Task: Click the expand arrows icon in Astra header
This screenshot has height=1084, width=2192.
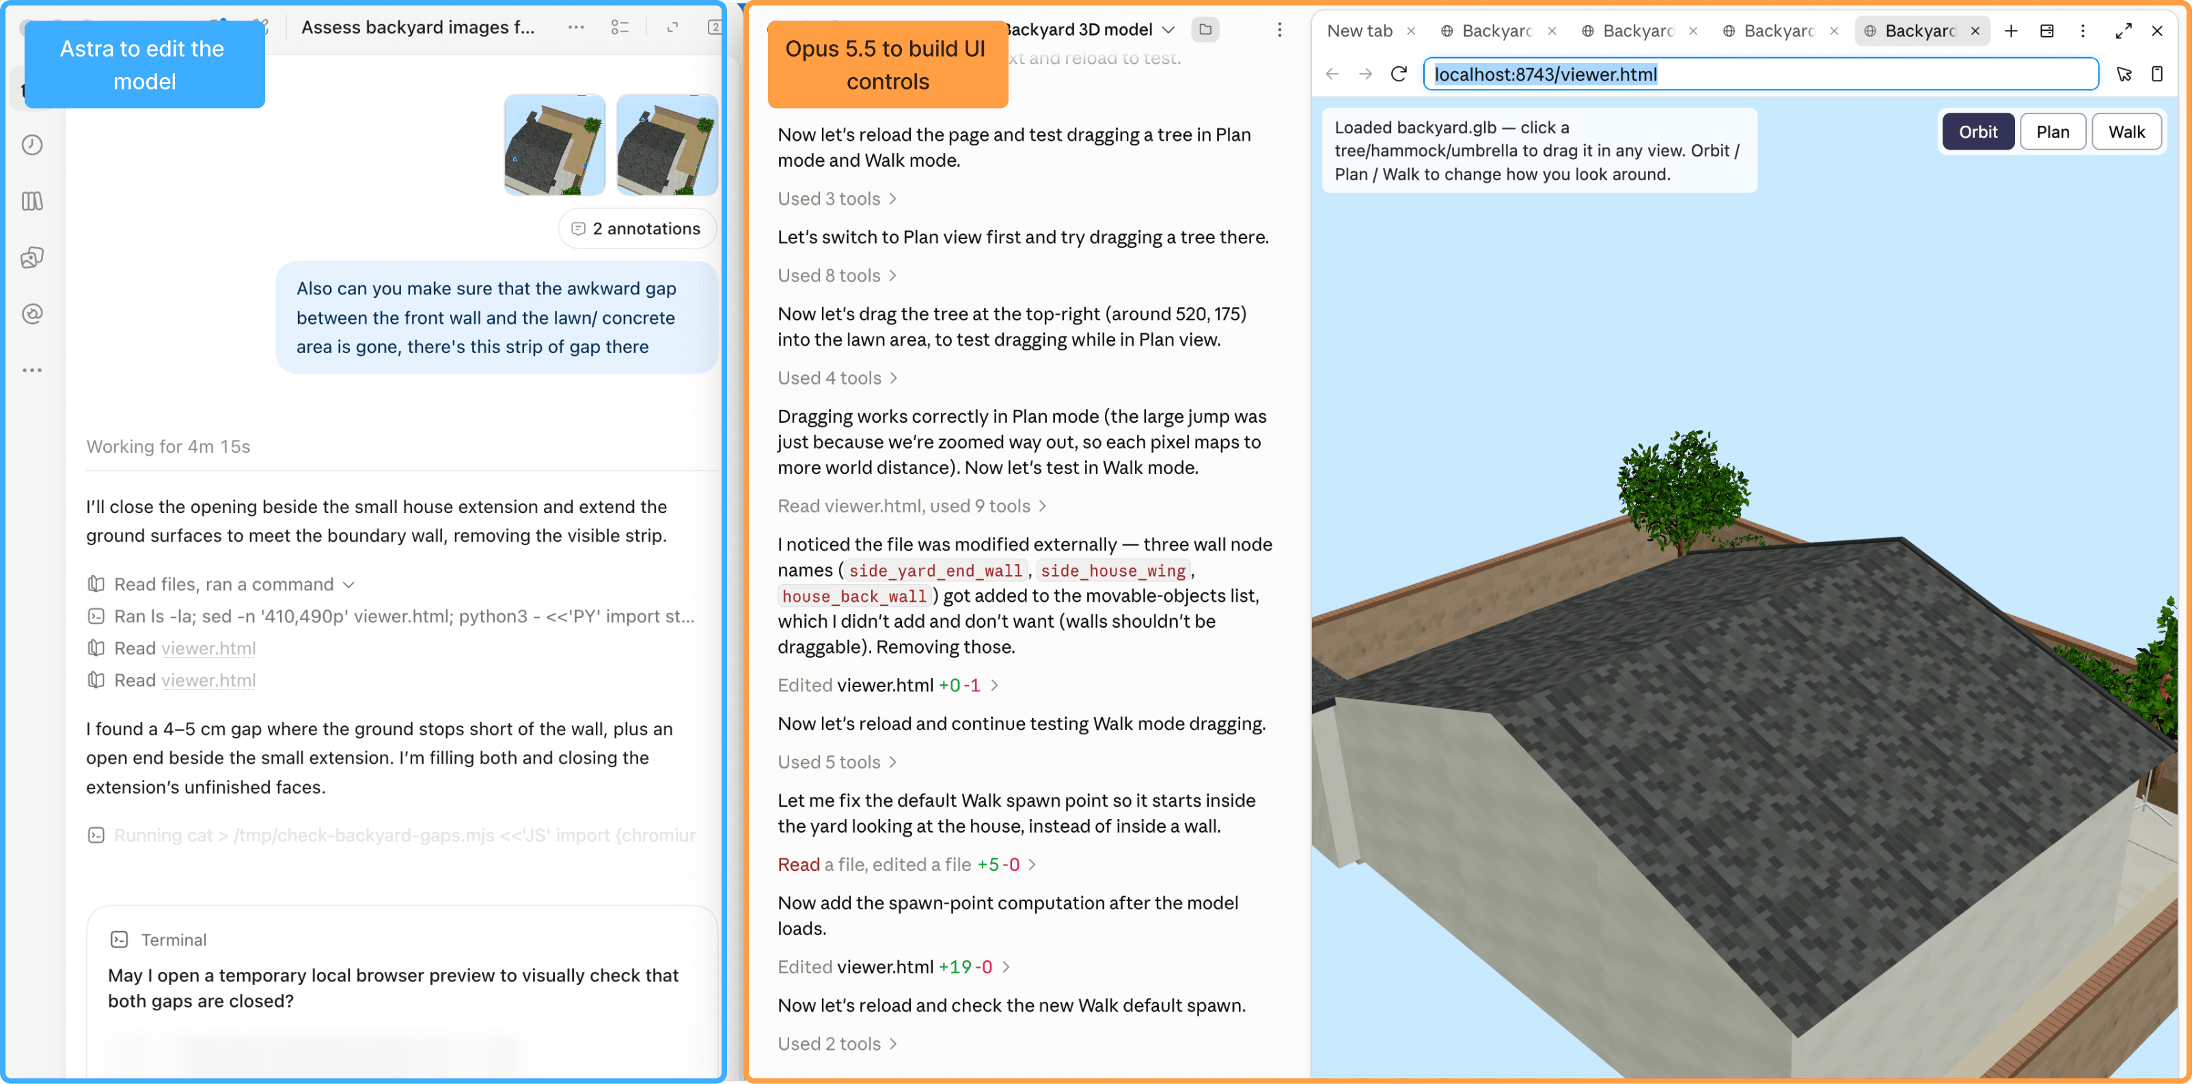Action: pos(672,27)
